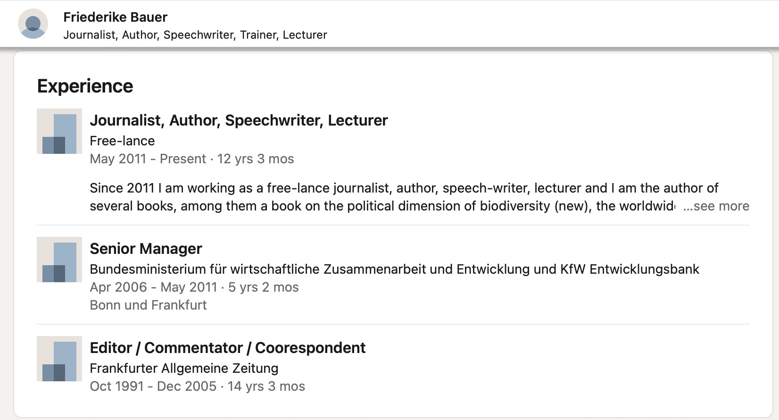
Task: Click the Friederike Bauer profile avatar
Action: [x=33, y=24]
